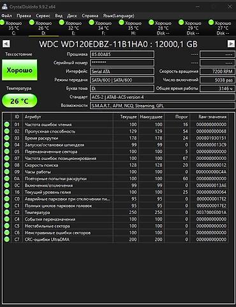
Task: Open the Язык(Language) menu
Action: pos(119,16)
